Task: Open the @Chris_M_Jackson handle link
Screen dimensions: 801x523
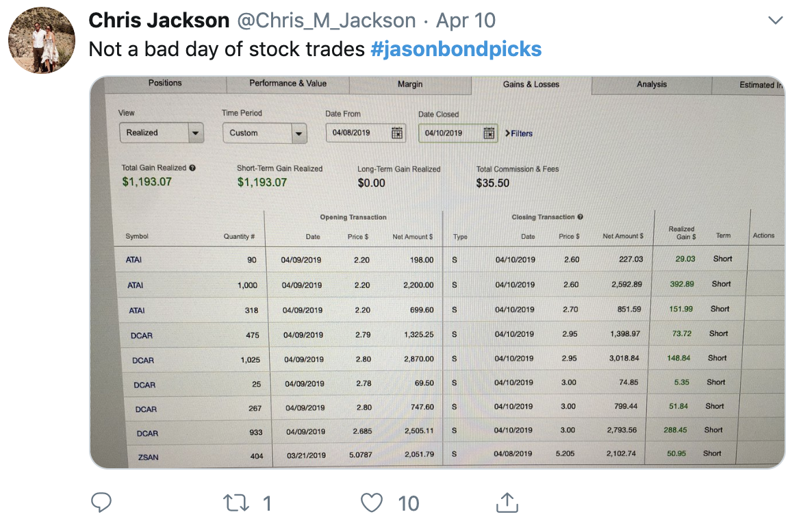Action: 326,21
